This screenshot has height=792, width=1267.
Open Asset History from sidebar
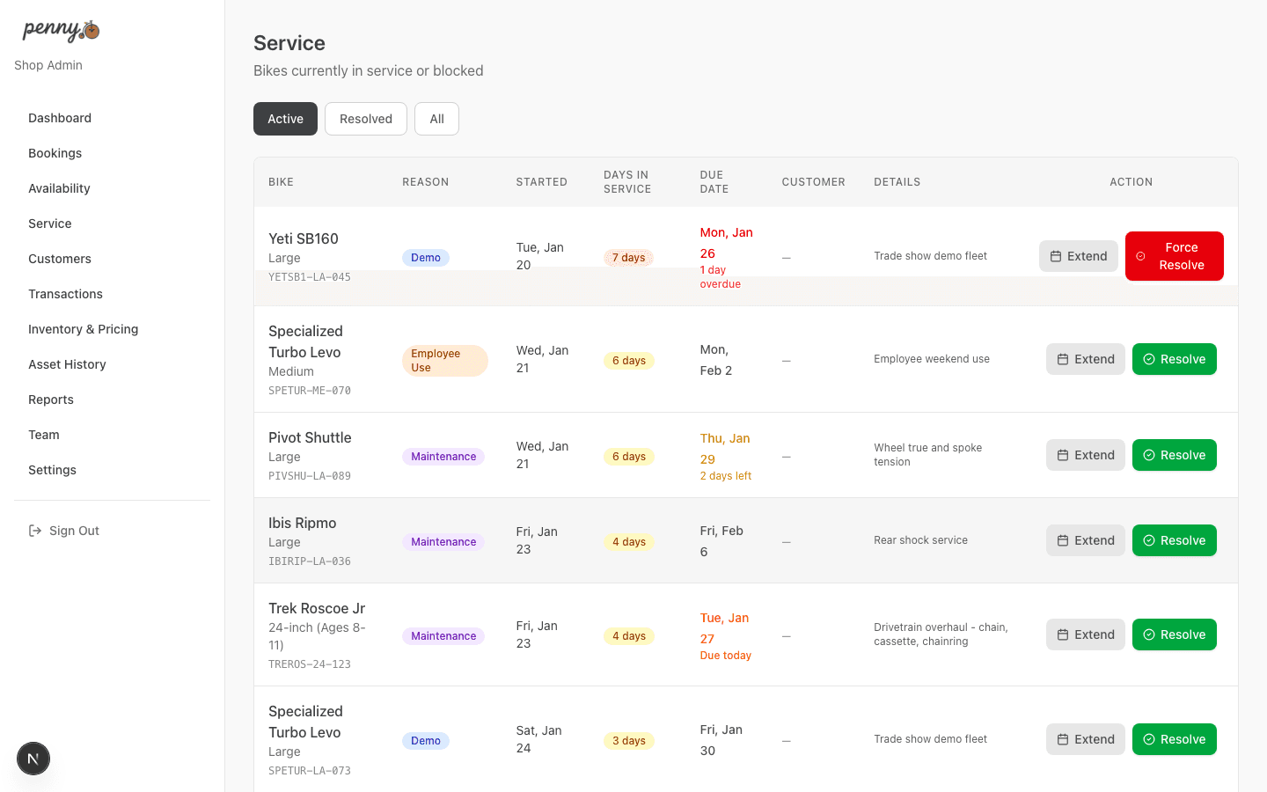(x=67, y=364)
